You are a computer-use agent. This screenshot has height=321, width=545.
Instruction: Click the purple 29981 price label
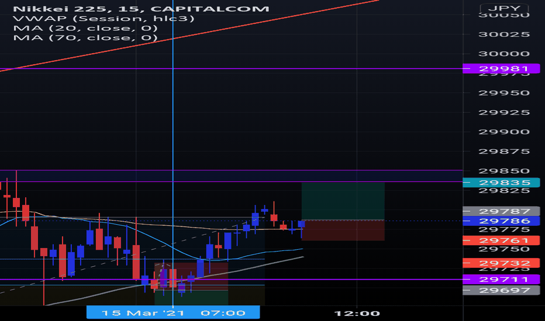pyautogui.click(x=501, y=69)
